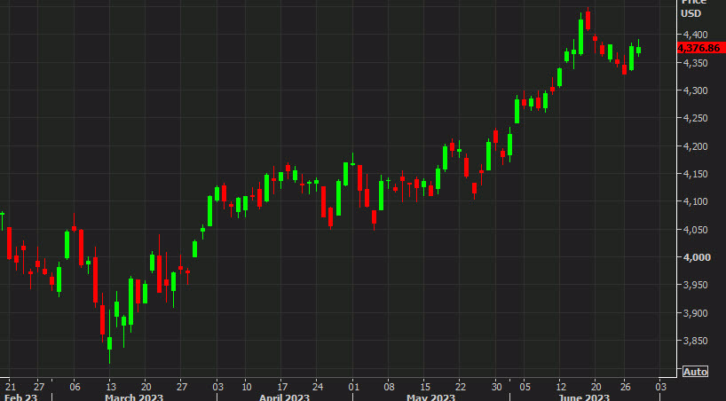This screenshot has width=726, height=401.
Task: Click the 4,200 price axis label
Action: click(x=696, y=146)
